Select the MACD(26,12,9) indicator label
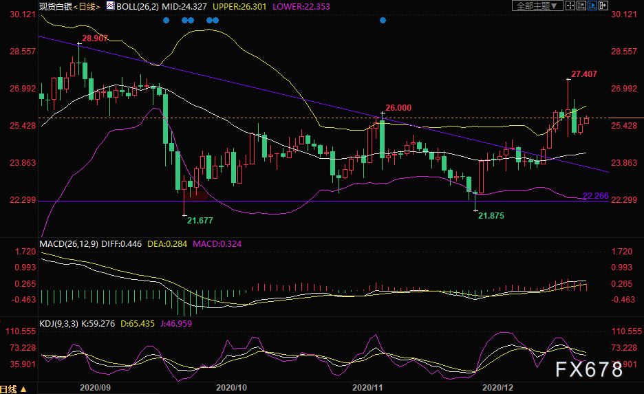644x394 pixels. click(70, 243)
